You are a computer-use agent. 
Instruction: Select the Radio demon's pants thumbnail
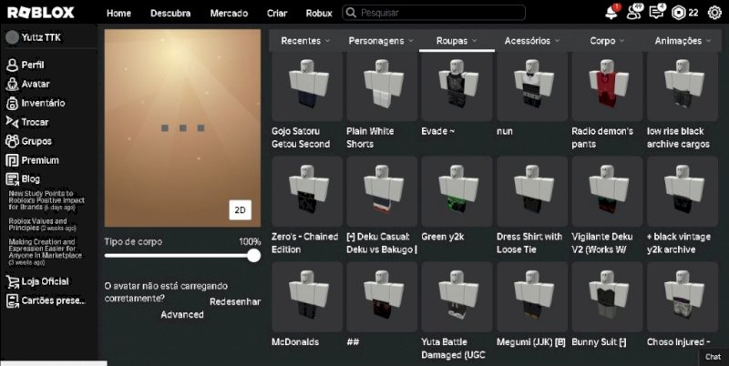coord(604,89)
